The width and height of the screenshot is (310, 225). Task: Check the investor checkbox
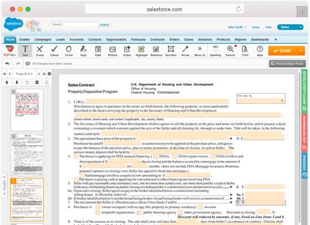pos(200,207)
